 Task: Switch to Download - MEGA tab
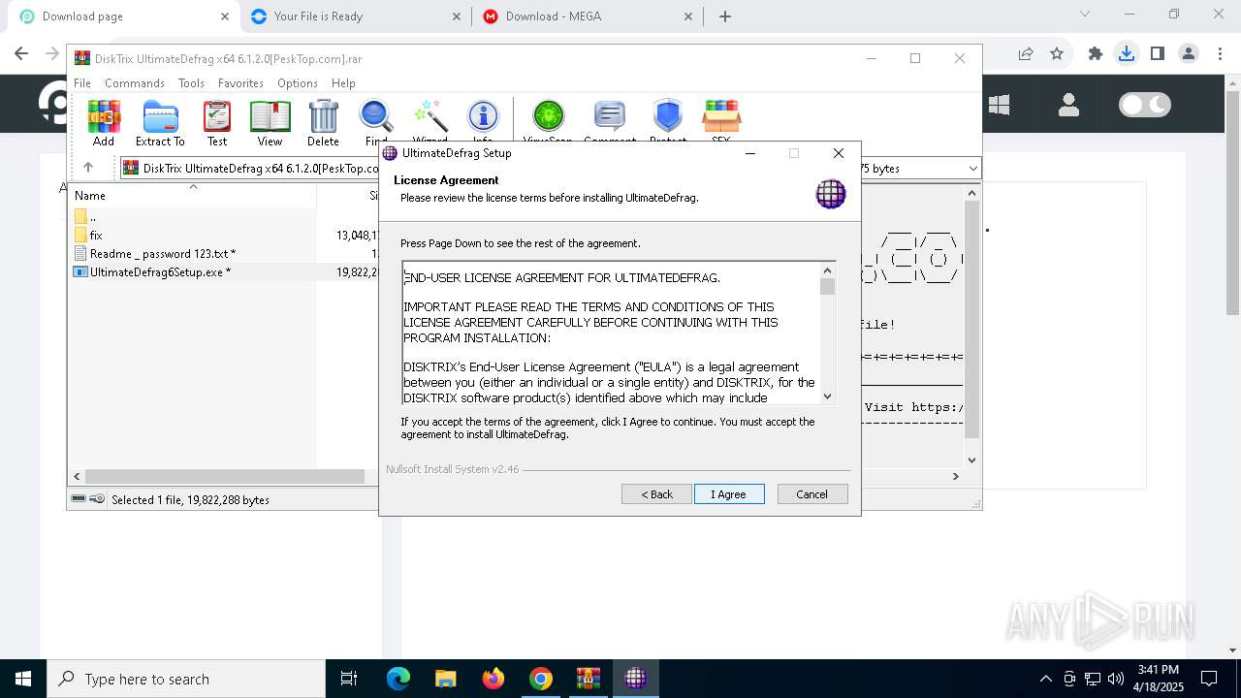(588, 16)
